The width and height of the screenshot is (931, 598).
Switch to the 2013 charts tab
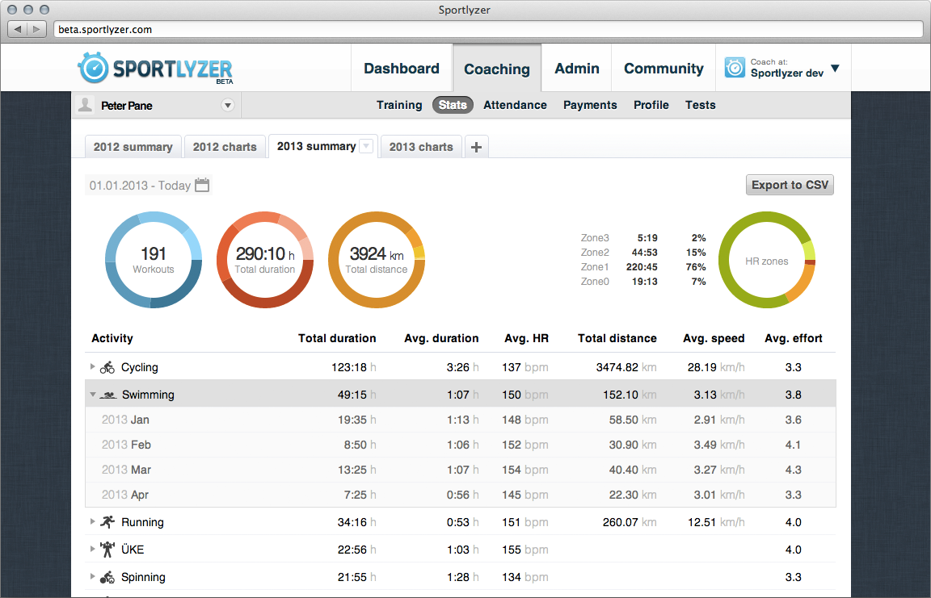click(421, 147)
